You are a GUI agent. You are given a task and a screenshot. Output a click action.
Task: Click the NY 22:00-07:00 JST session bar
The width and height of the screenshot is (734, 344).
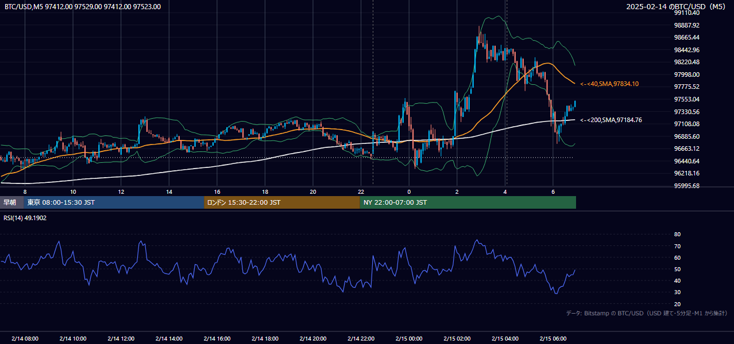click(x=468, y=202)
